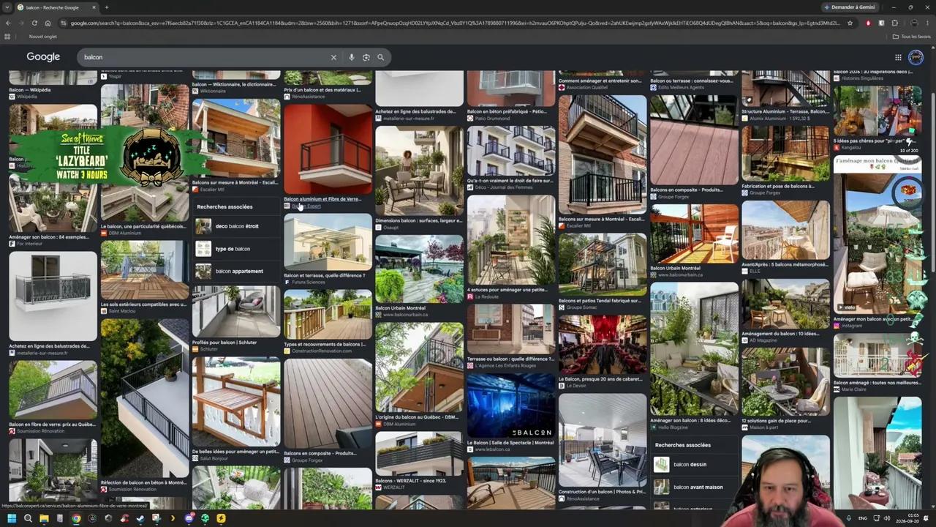This screenshot has width=936, height=527.
Task: Click 'ConstructionRenovation.com' source label
Action: click(x=322, y=351)
